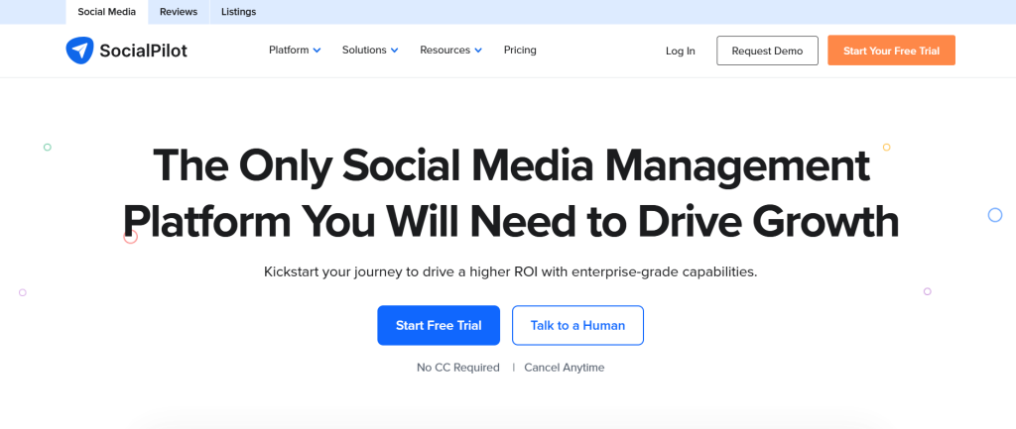Click the 'Cancel Anytime' text

pyautogui.click(x=565, y=368)
